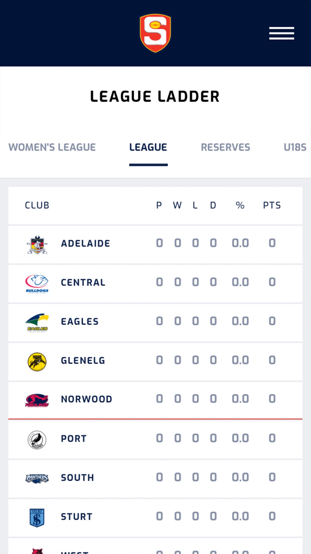This screenshot has height=554, width=311.
Task: Tap the Adelaide club crest
Action: coord(37,245)
